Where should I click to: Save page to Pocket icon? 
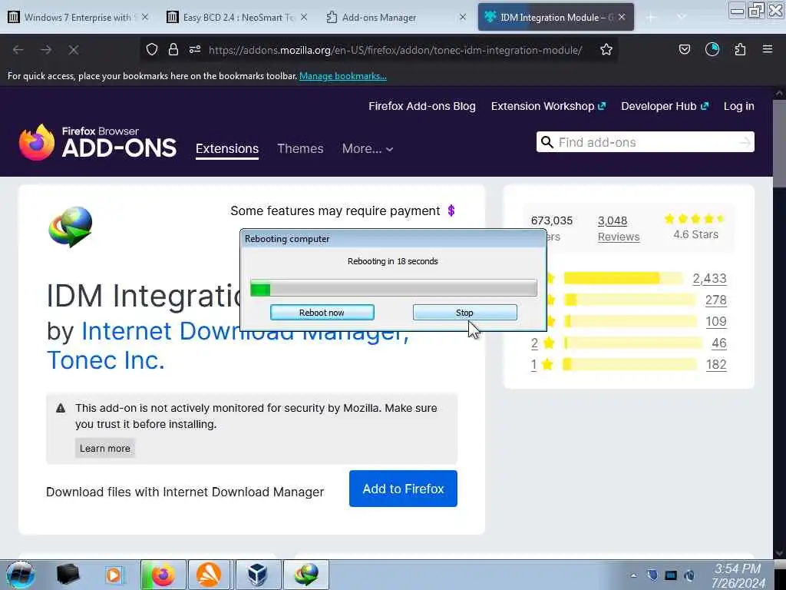coord(685,49)
